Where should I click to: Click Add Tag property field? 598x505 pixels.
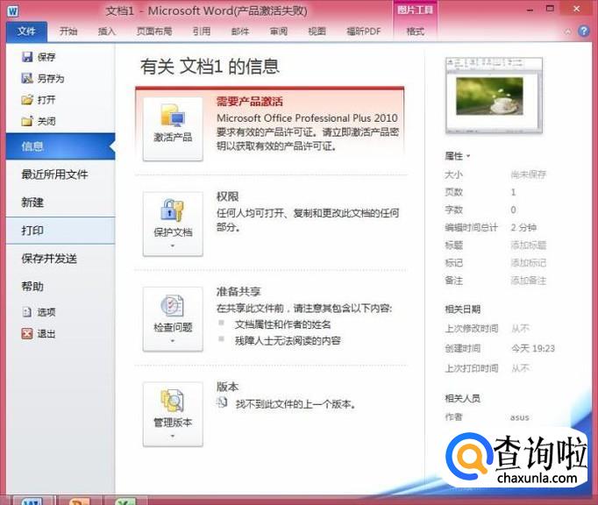(x=529, y=263)
